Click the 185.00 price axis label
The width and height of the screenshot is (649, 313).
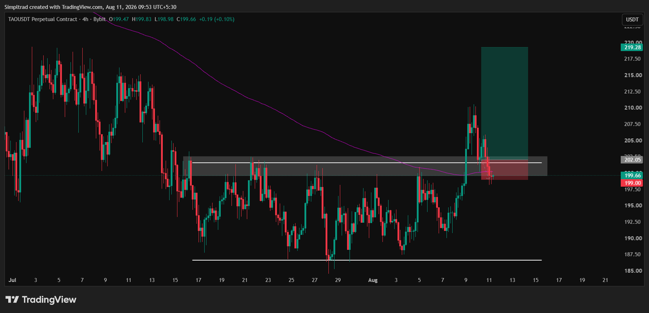(633, 270)
